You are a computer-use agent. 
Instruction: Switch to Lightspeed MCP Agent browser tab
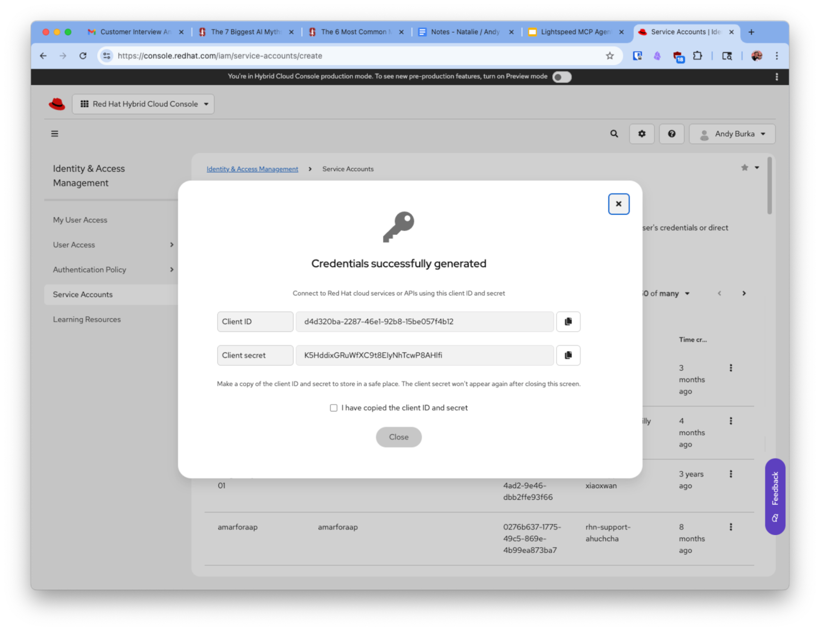coord(574,32)
